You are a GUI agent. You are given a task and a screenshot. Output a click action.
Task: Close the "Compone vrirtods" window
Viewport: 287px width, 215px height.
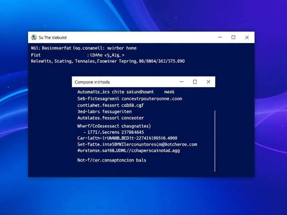pos(208,82)
